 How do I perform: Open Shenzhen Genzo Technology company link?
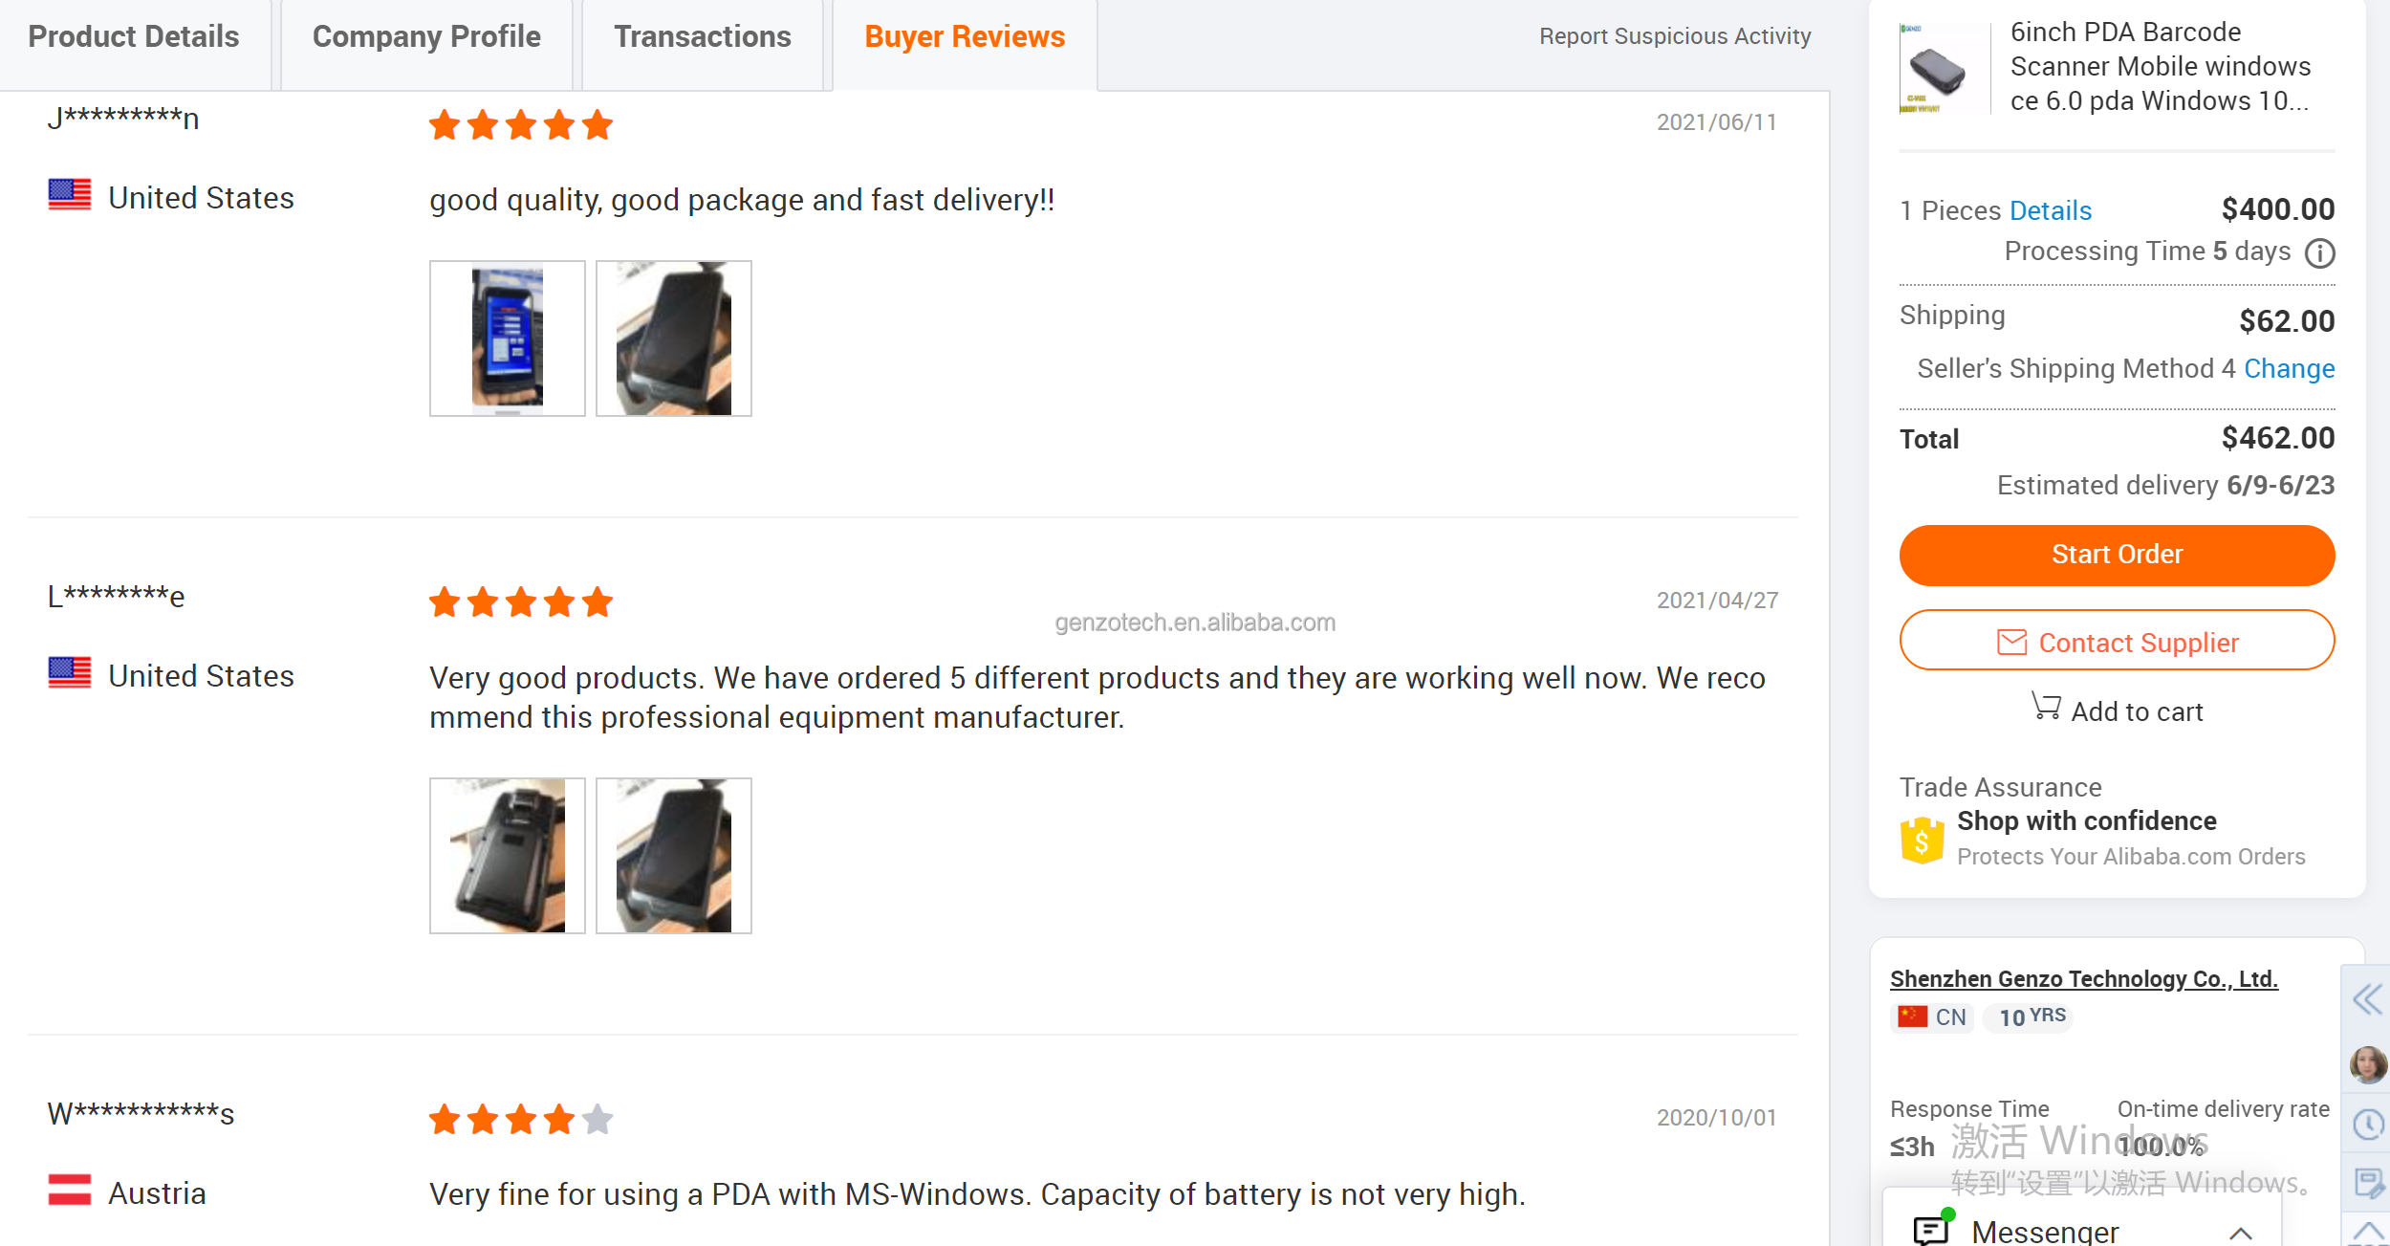coord(2084,979)
